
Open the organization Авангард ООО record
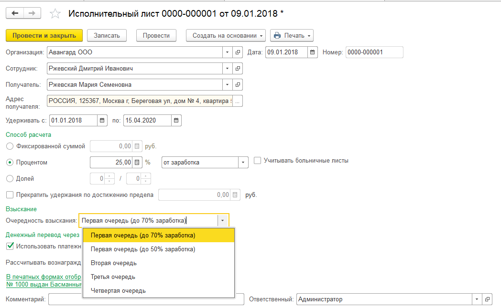click(x=238, y=52)
